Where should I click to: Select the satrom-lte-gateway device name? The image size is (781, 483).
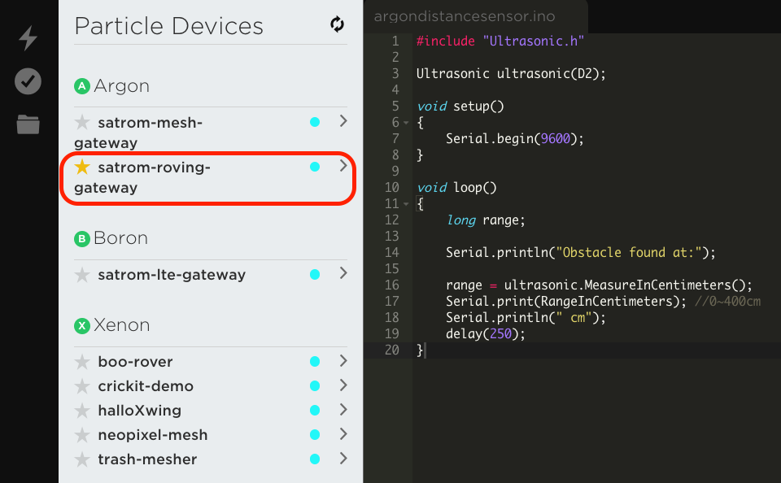click(171, 275)
